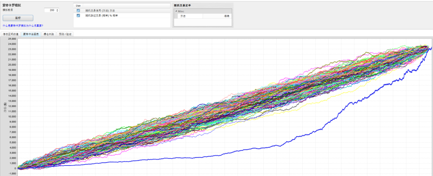Image resolution: width=433 pixels, height=176 pixels.
Task: Toggle the 随机跳过交易 (概率) checkbox
Action: (x=78, y=15)
